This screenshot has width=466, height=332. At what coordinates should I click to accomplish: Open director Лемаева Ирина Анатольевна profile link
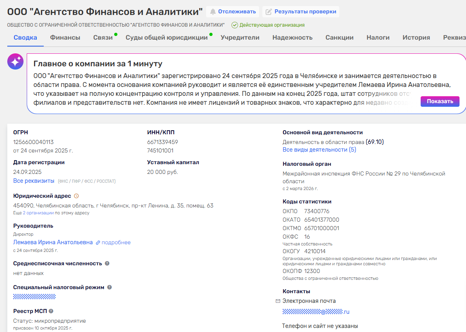(53, 242)
